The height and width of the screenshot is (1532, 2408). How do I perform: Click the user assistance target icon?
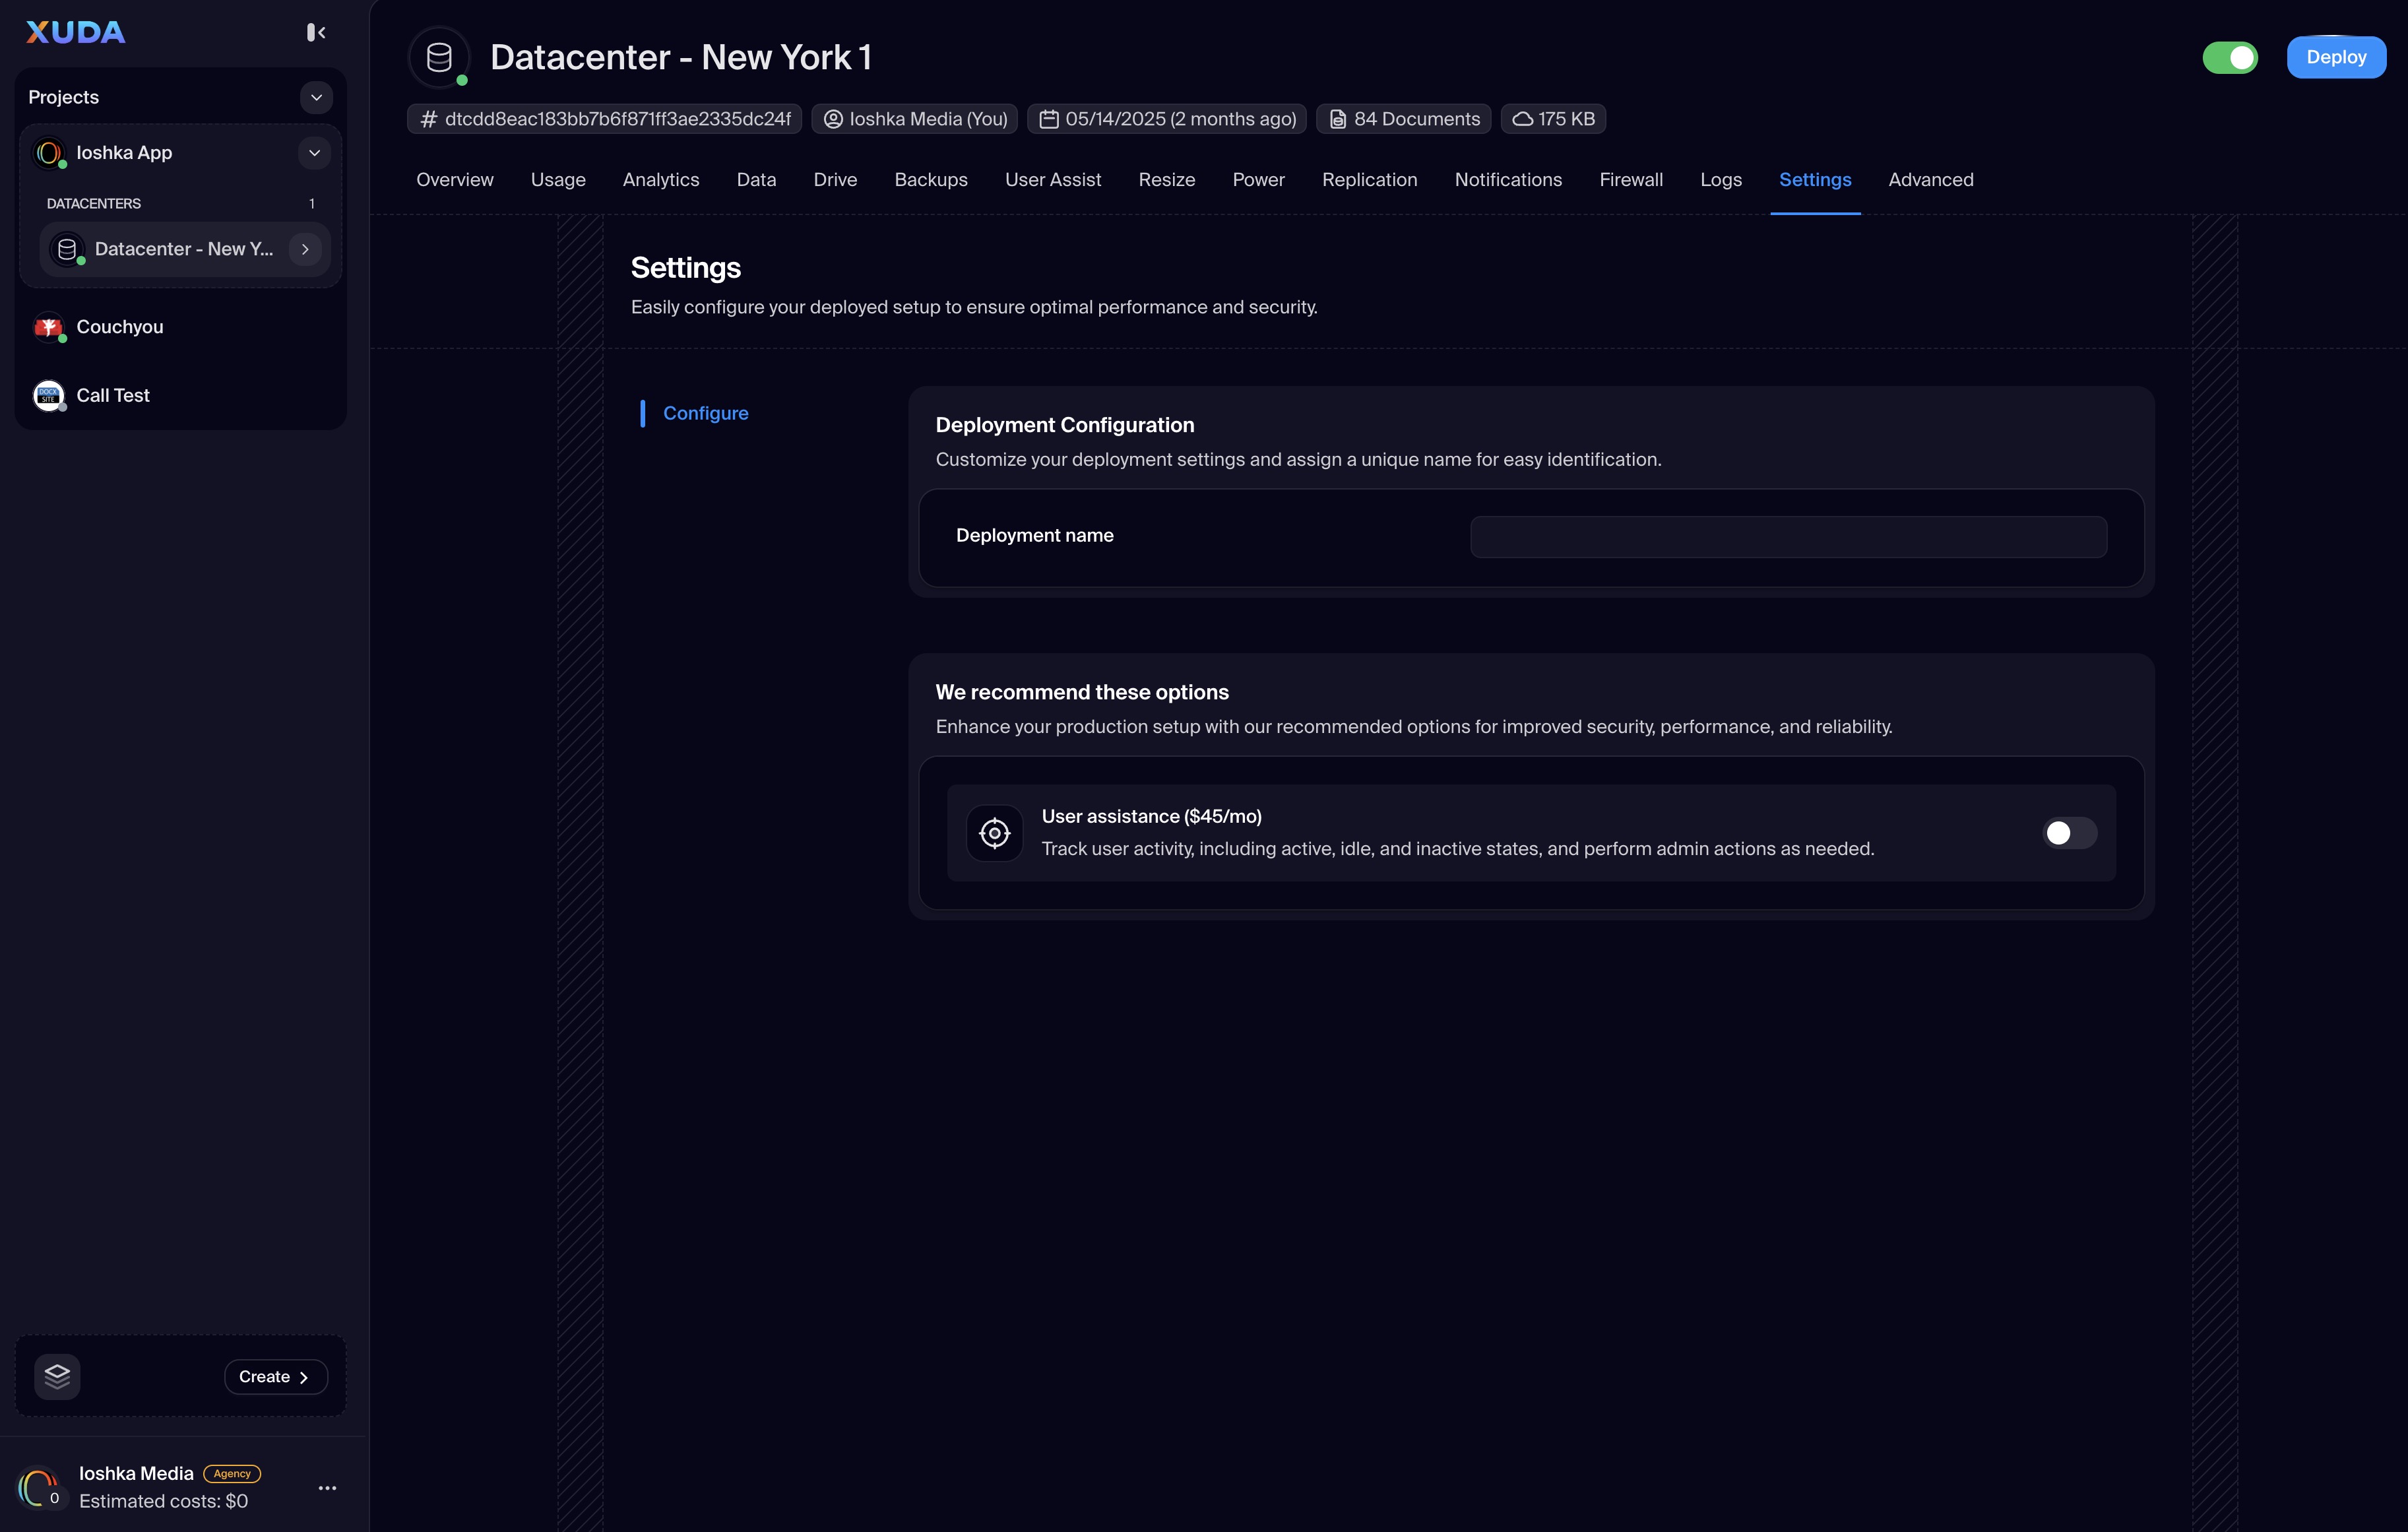(x=994, y=833)
